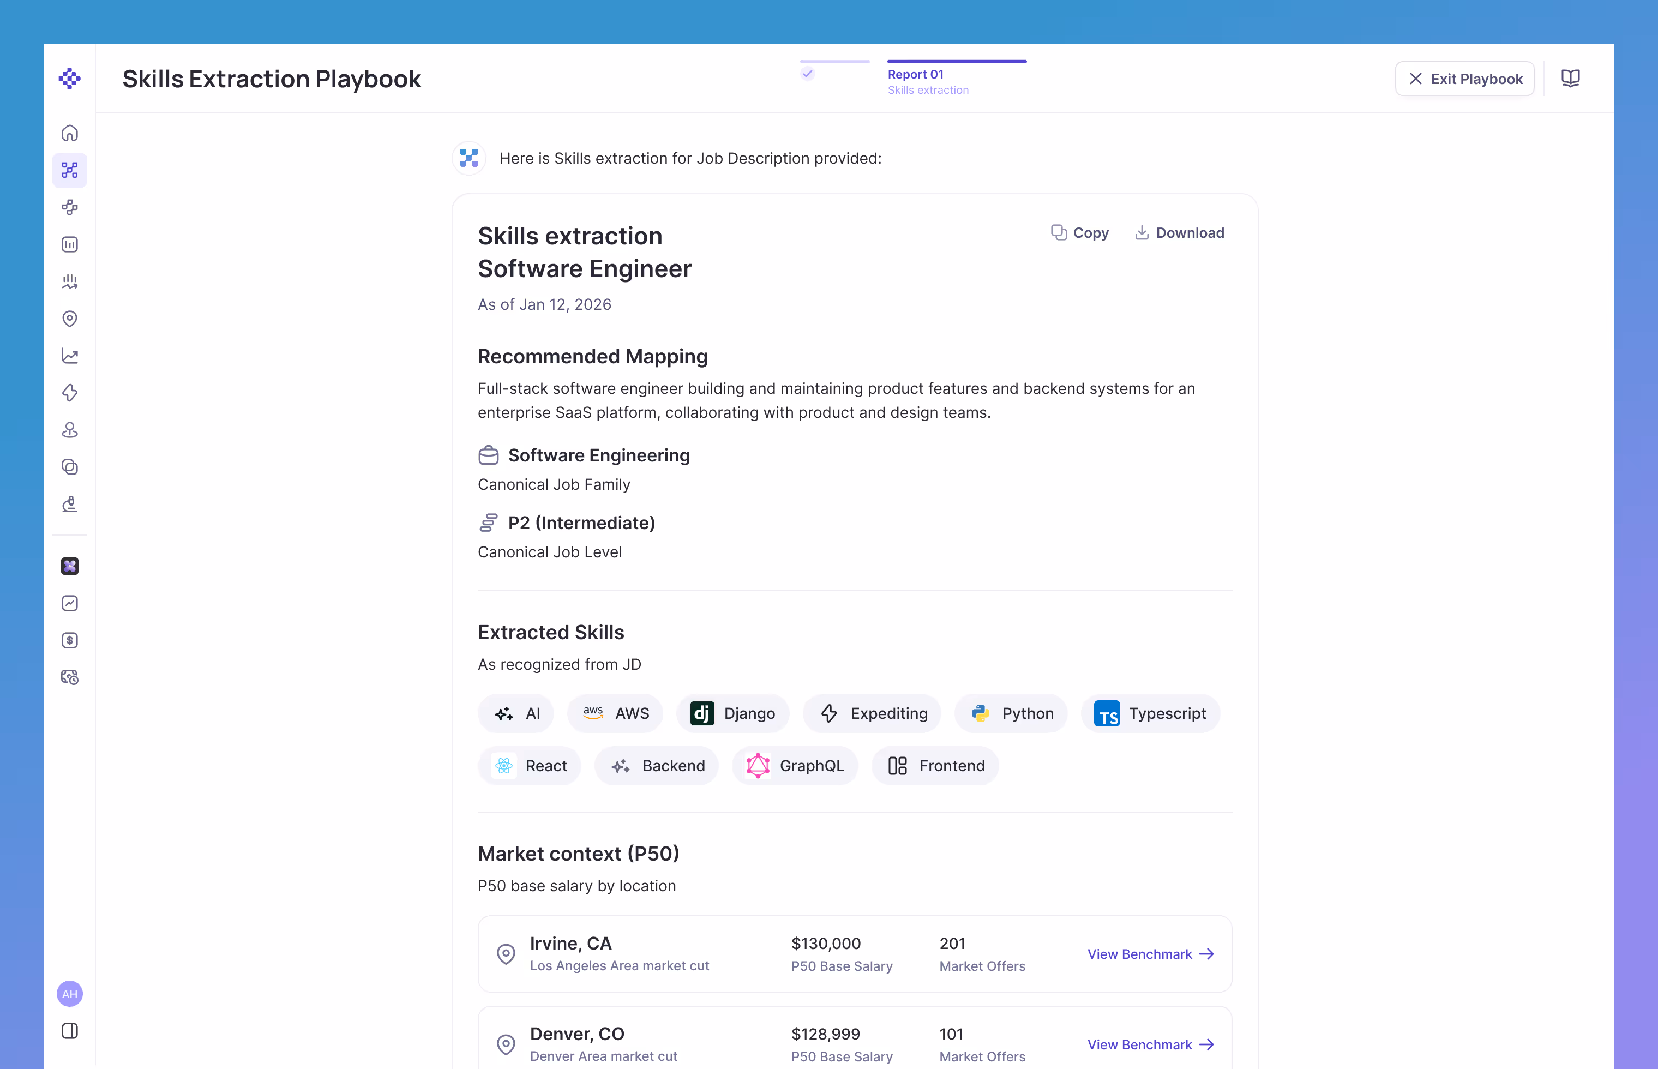Open View Benchmark for Denver, CO
This screenshot has width=1658, height=1069.
[1150, 1044]
